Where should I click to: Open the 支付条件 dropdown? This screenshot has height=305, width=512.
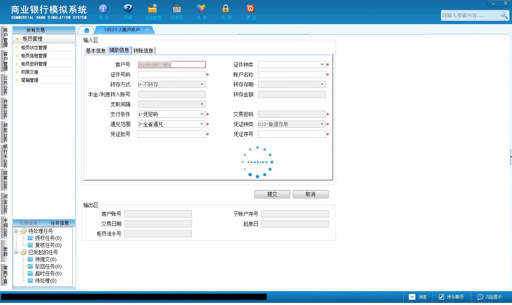coord(202,114)
